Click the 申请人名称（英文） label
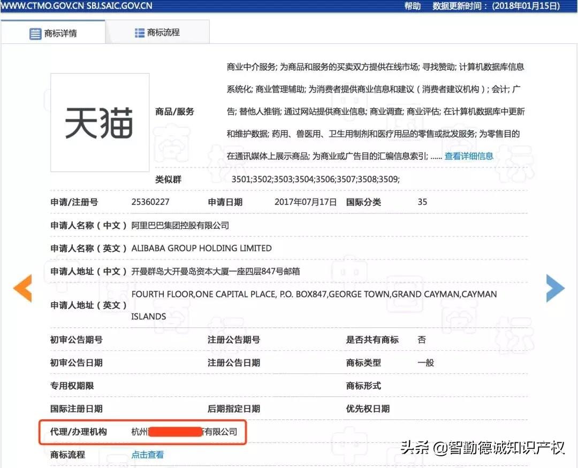This screenshot has height=468, width=578. pos(88,248)
